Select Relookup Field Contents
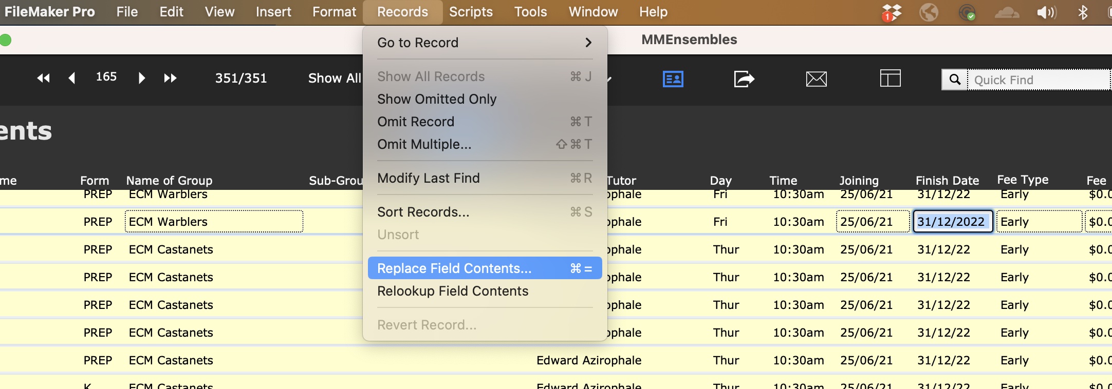 pos(485,291)
